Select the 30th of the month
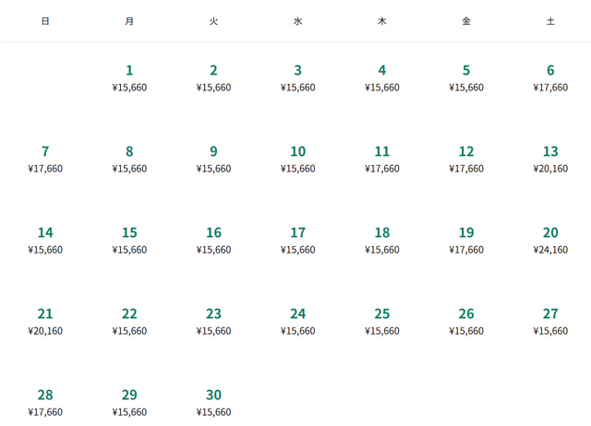The height and width of the screenshot is (426, 591). click(213, 402)
